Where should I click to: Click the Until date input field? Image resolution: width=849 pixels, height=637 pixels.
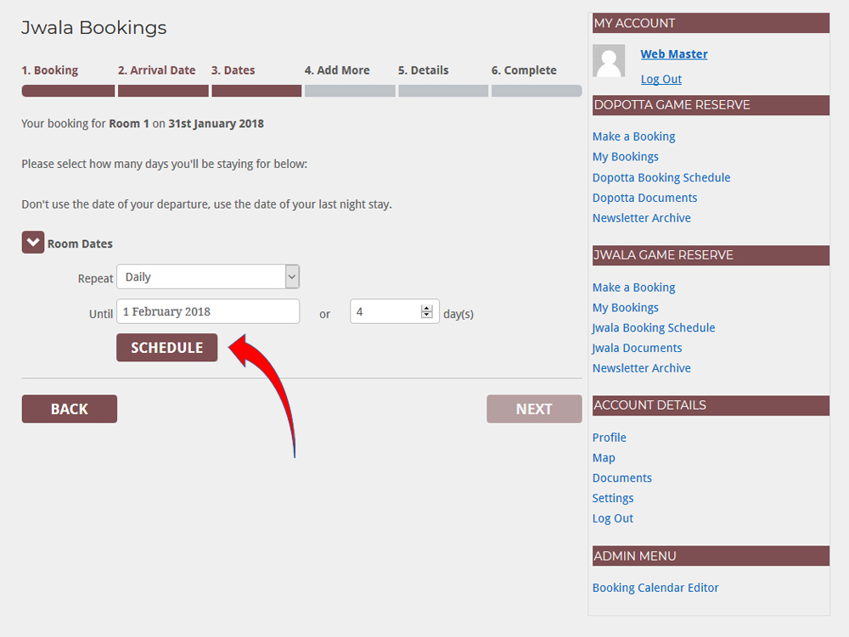(x=207, y=311)
